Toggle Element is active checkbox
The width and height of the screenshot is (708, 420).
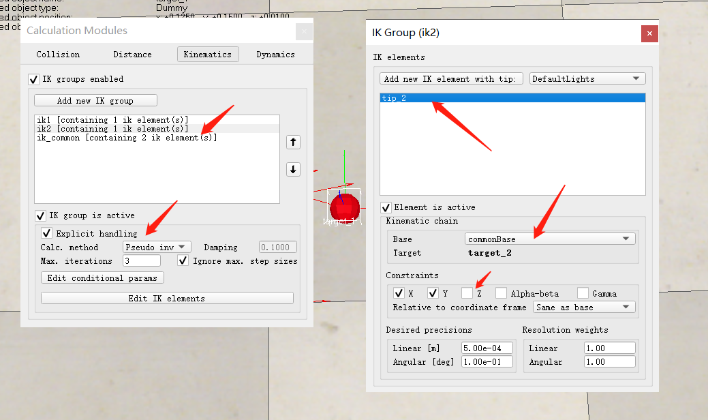(x=386, y=208)
